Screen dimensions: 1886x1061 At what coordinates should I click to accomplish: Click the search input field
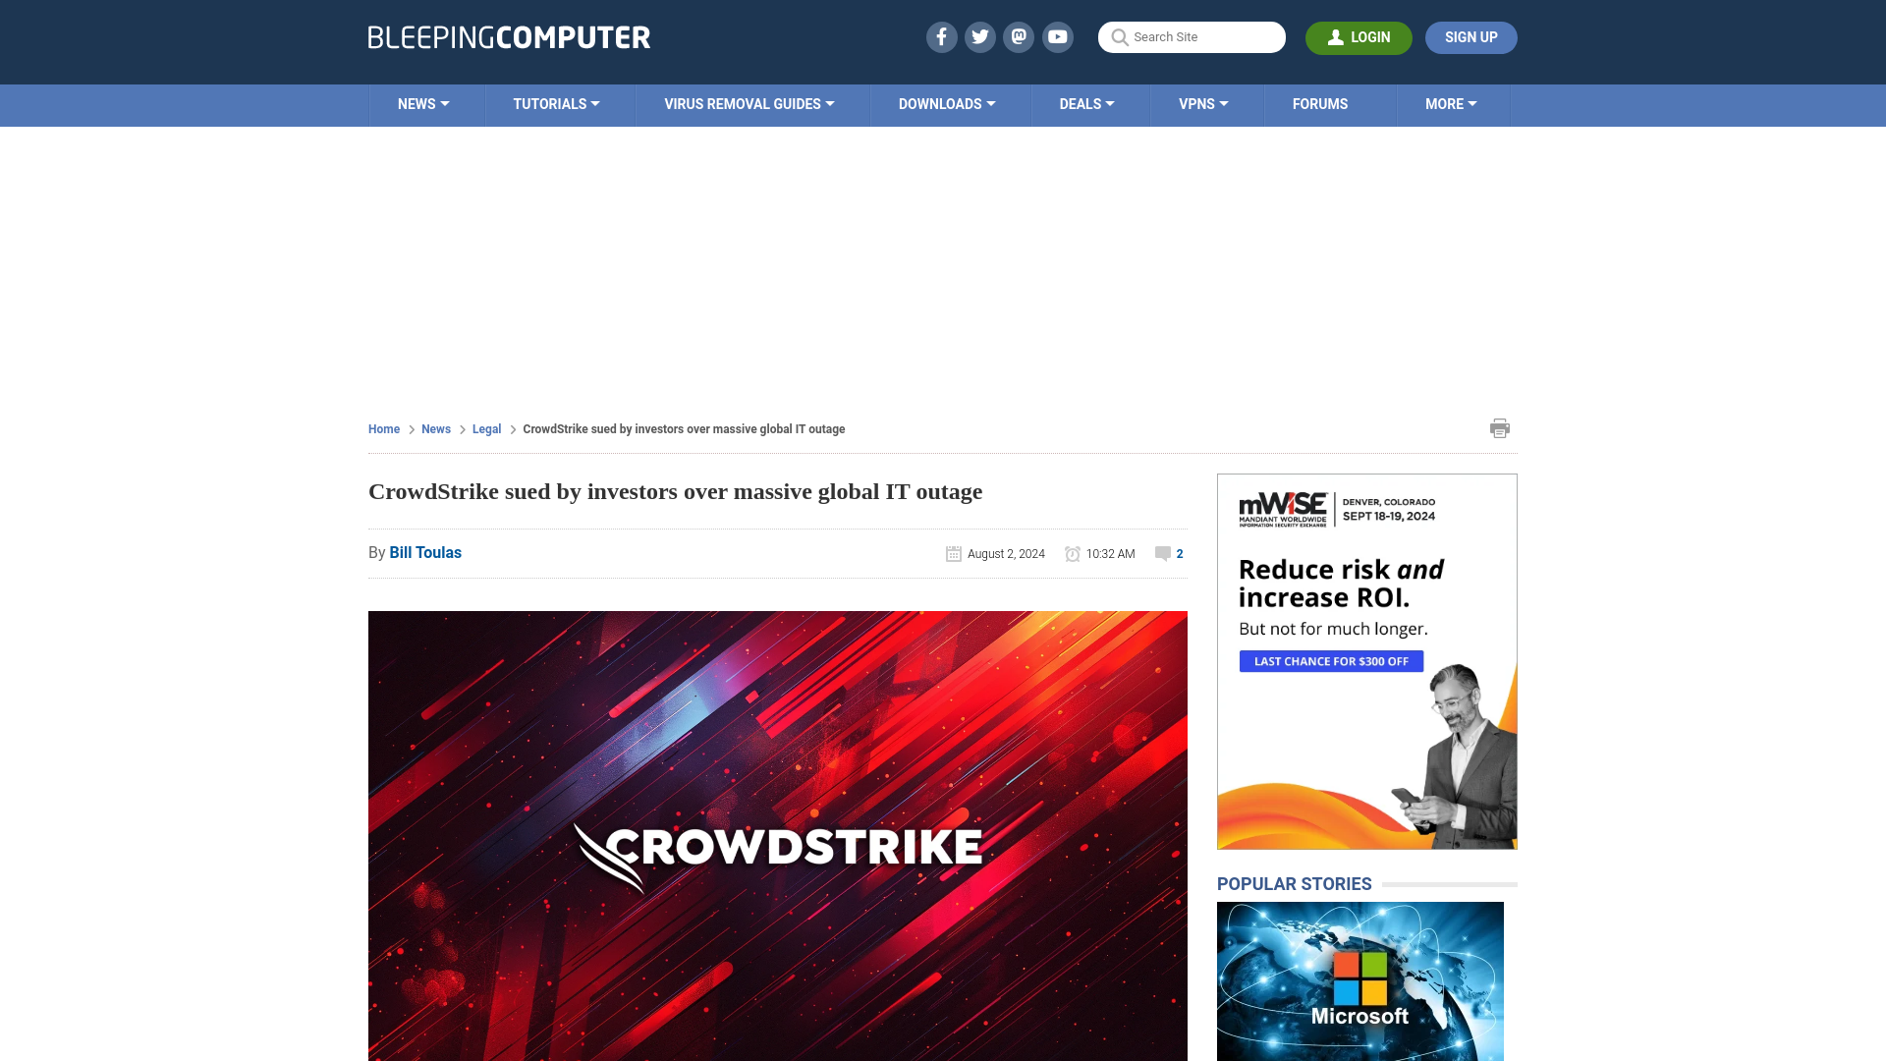coord(1192,36)
